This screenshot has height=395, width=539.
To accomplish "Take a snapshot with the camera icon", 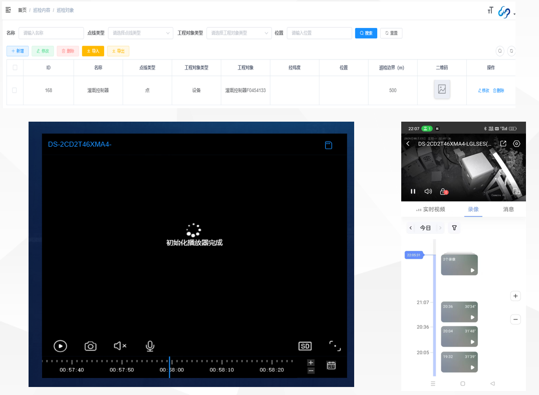I will coord(90,346).
